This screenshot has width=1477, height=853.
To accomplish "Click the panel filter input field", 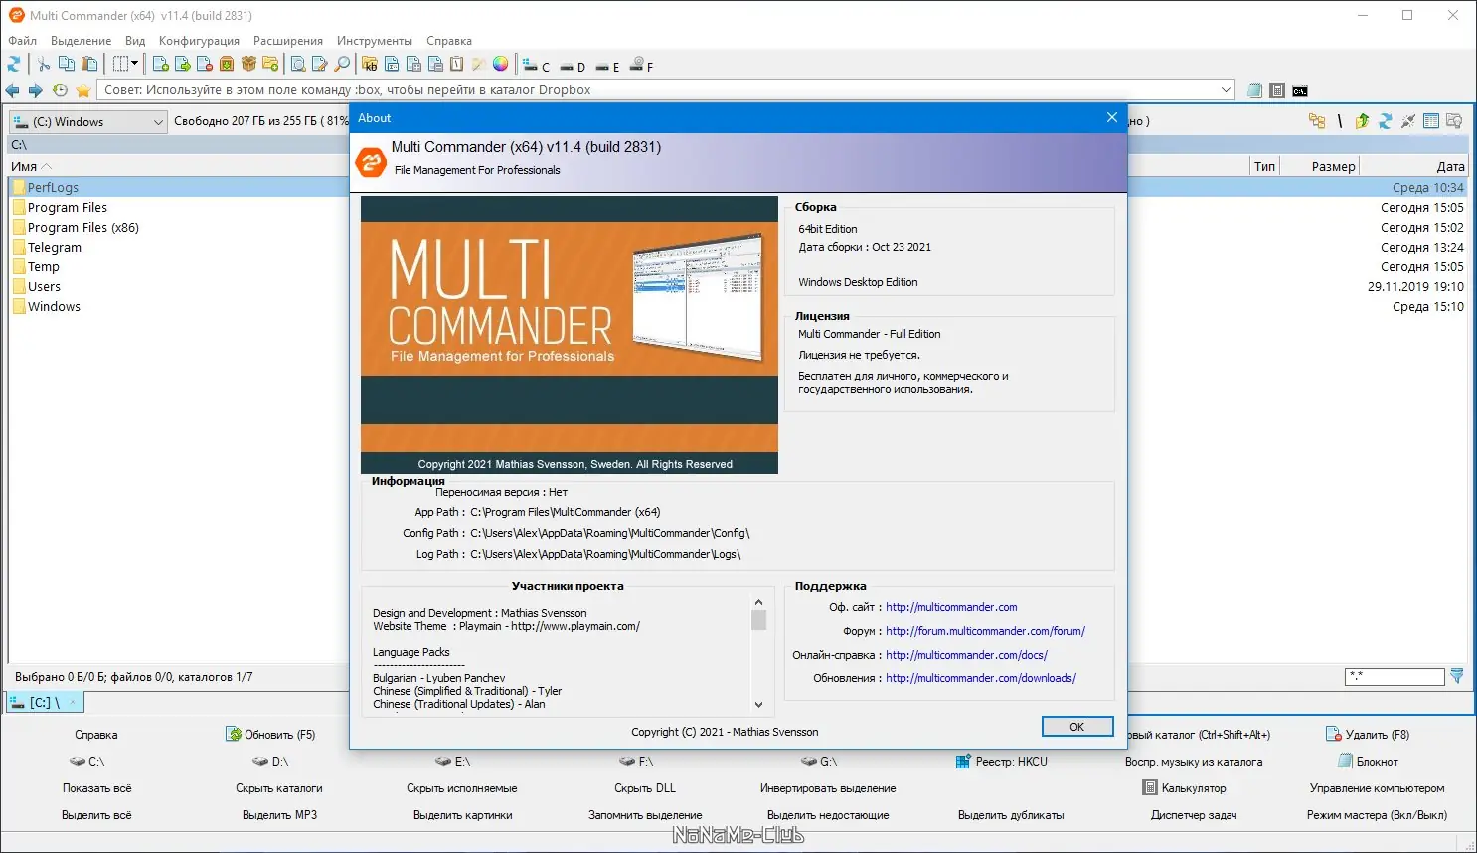I will [x=1395, y=676].
